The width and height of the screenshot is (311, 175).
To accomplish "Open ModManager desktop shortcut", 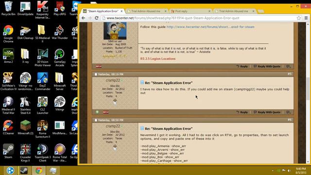I will coord(59,127).
